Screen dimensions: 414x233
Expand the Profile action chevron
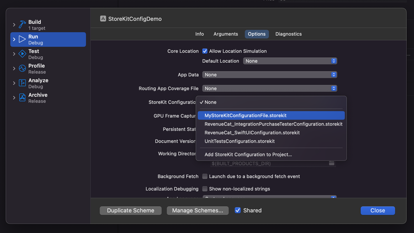pos(14,68)
